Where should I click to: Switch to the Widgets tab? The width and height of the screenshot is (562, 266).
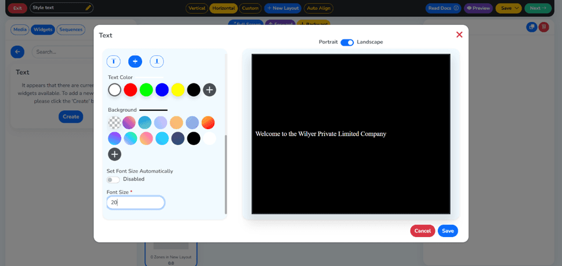point(43,30)
